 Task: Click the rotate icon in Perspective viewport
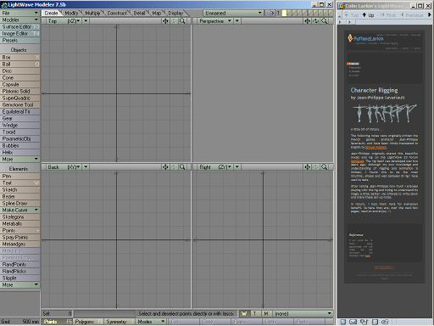(316, 21)
